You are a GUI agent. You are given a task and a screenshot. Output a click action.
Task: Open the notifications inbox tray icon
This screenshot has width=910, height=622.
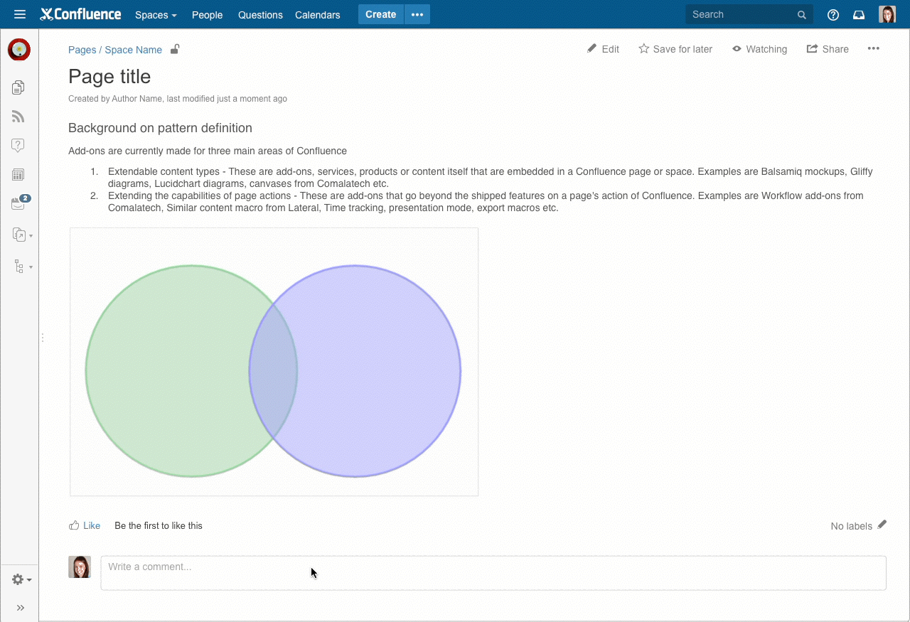[x=859, y=15]
